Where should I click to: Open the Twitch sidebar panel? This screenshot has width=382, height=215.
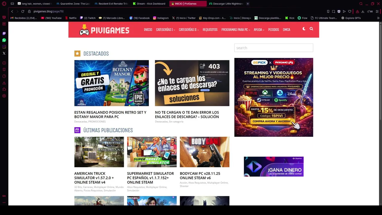click(4, 33)
